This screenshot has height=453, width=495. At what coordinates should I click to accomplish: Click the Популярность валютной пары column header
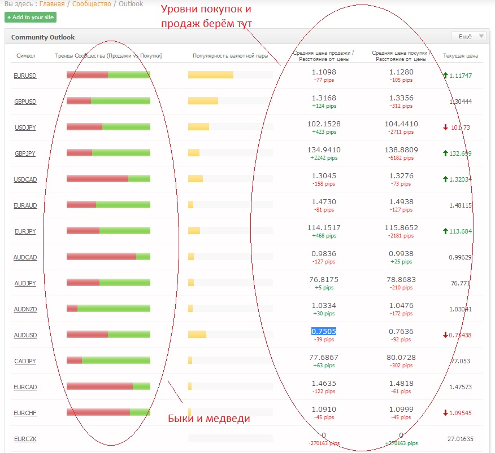230,56
